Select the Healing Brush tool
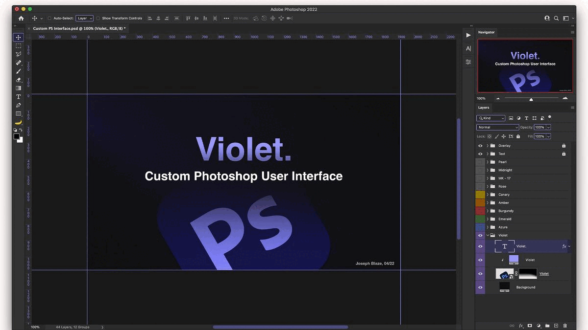Image resolution: width=588 pixels, height=330 pixels. pyautogui.click(x=18, y=63)
